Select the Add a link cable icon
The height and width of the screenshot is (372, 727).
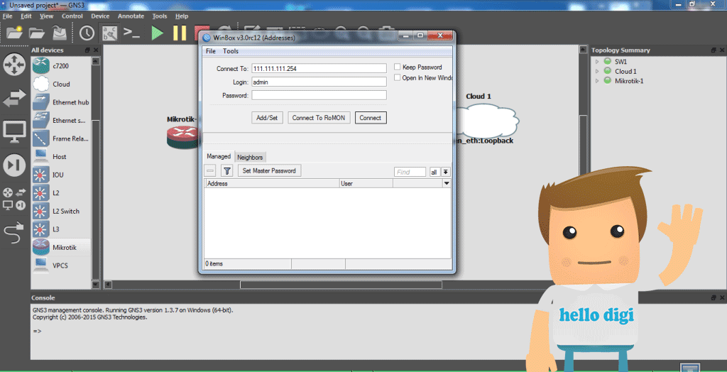[14, 232]
